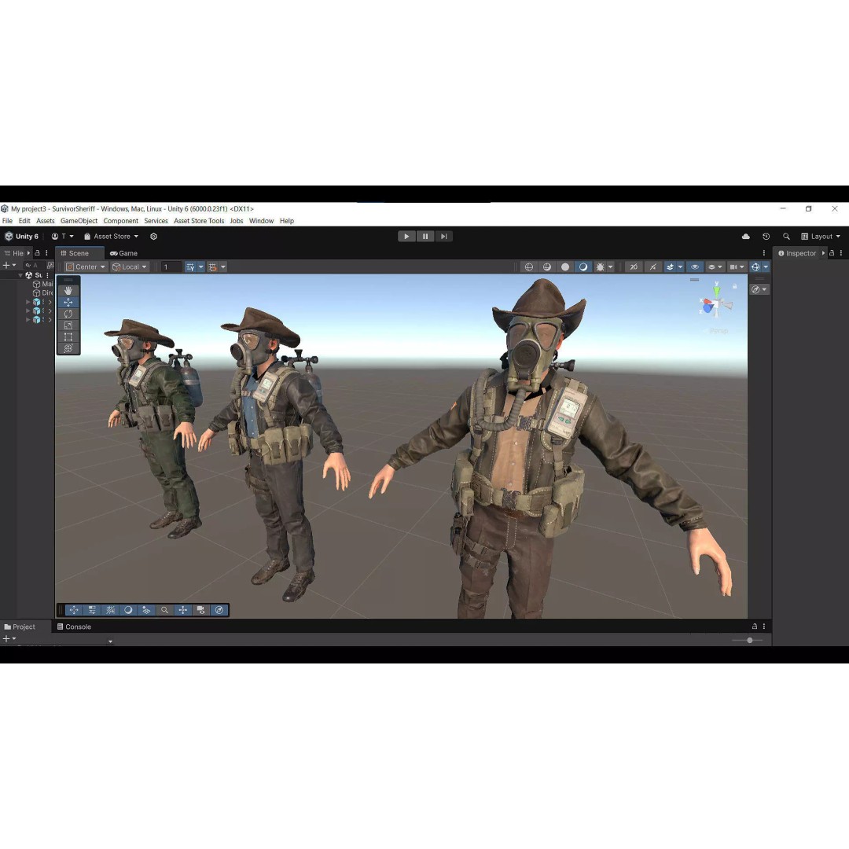Image resolution: width=849 pixels, height=849 pixels.
Task: Open snap increment settings dropdown
Action: [223, 267]
